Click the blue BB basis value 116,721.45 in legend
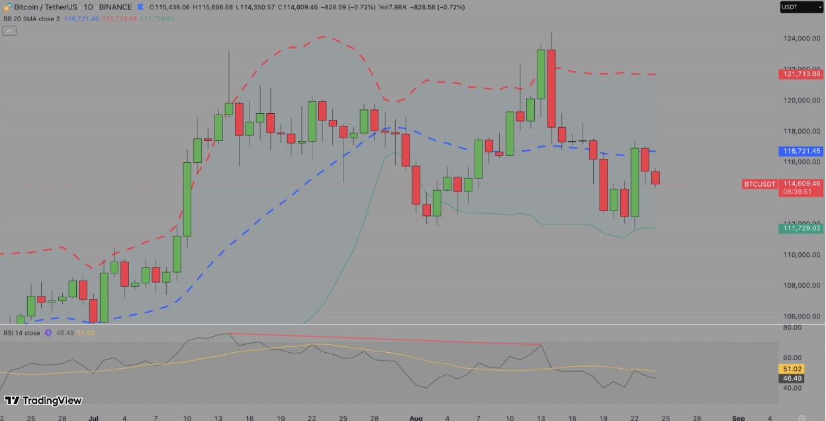Viewport: 826px width, 421px height. (81, 19)
